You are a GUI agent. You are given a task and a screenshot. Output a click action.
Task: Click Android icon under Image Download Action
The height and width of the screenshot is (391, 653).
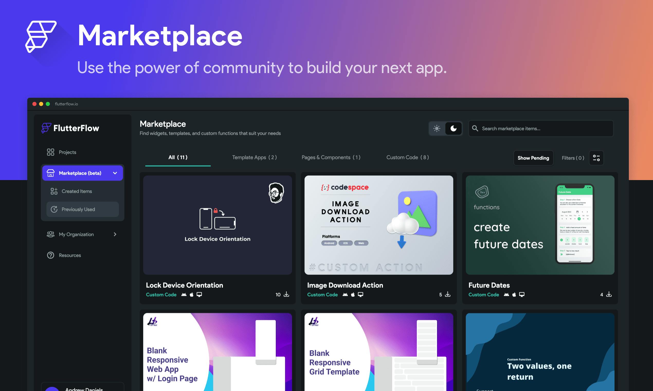(345, 294)
